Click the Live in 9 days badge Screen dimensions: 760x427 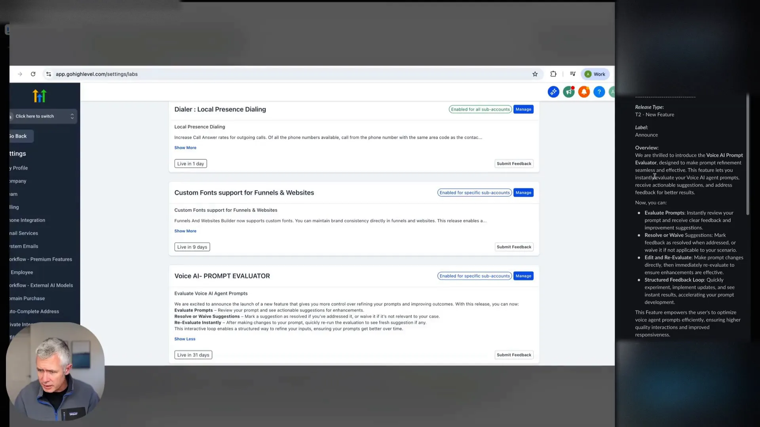click(192, 247)
